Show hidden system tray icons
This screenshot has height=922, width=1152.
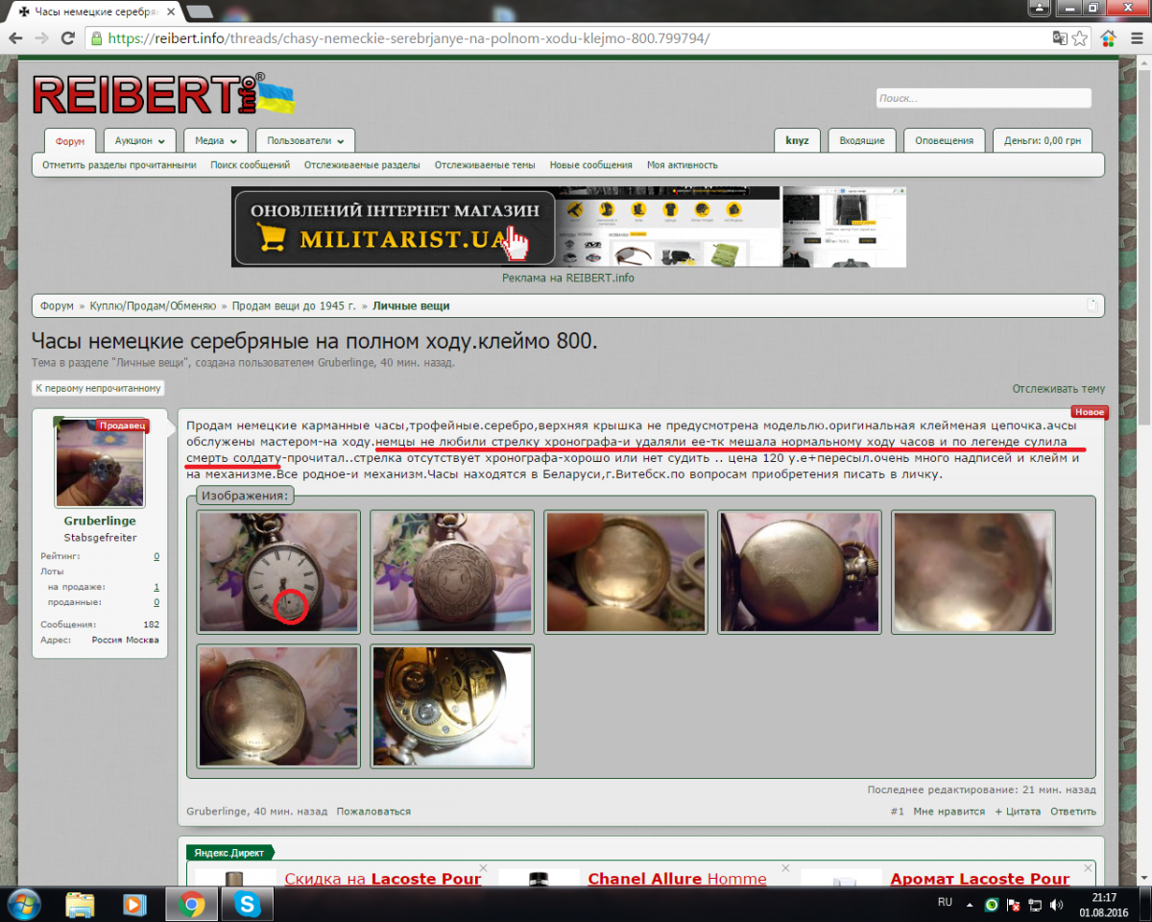coord(969,904)
